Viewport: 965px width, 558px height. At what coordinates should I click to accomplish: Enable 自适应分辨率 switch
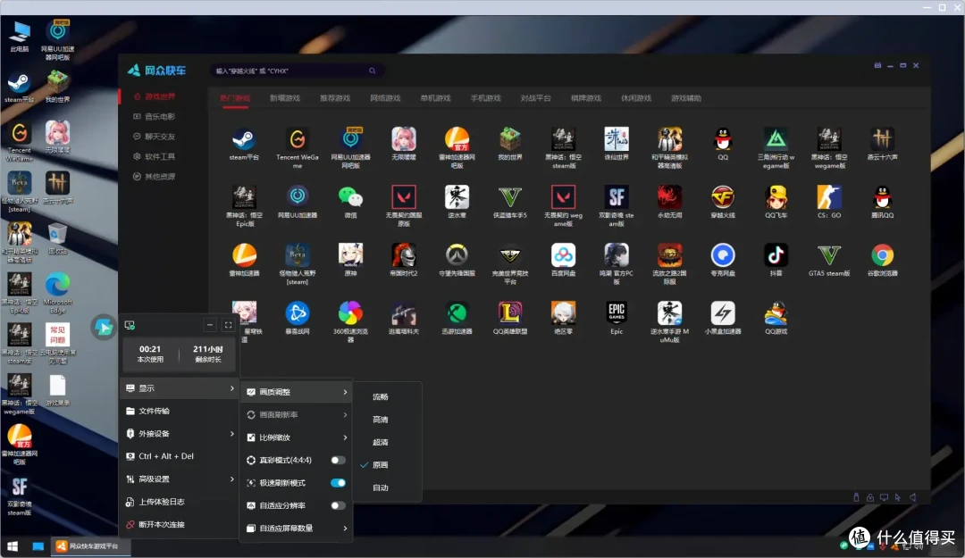[x=338, y=505]
